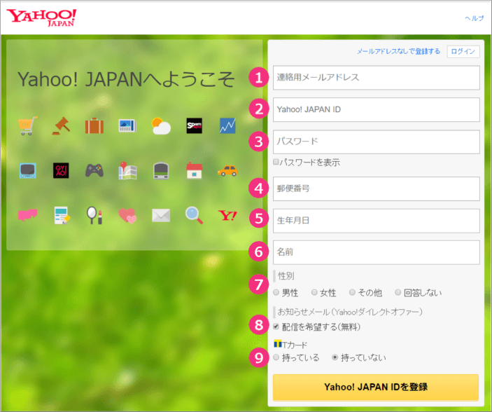Image resolution: width=492 pixels, height=412 pixels.
Task: Click the Yahoo! JAPAN logo
Action: click(x=41, y=18)
